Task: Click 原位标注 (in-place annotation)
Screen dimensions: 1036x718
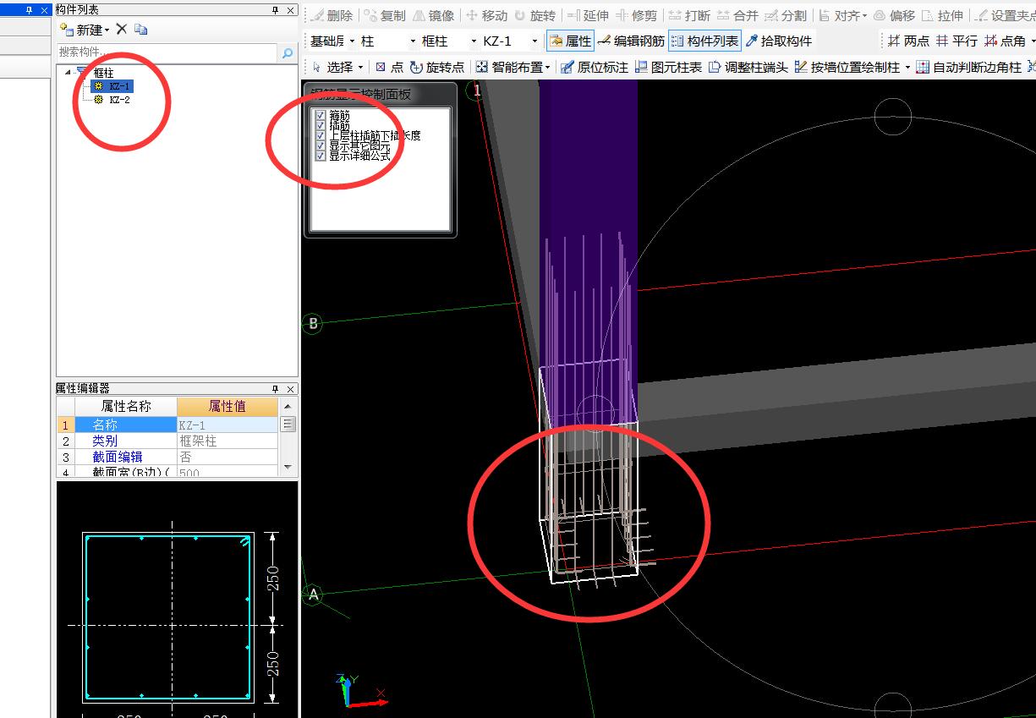Action: pos(595,67)
